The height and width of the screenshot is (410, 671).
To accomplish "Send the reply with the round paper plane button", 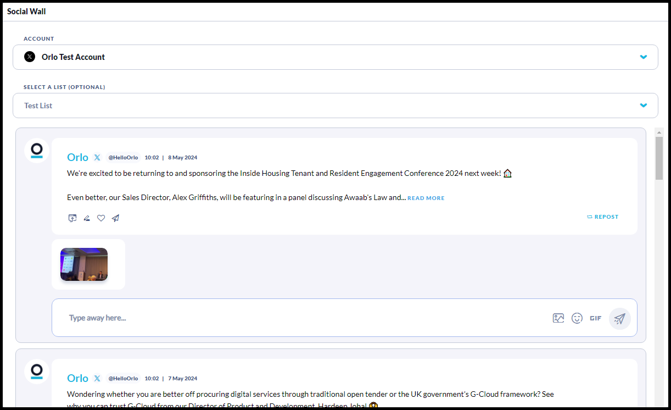I will [x=620, y=318].
